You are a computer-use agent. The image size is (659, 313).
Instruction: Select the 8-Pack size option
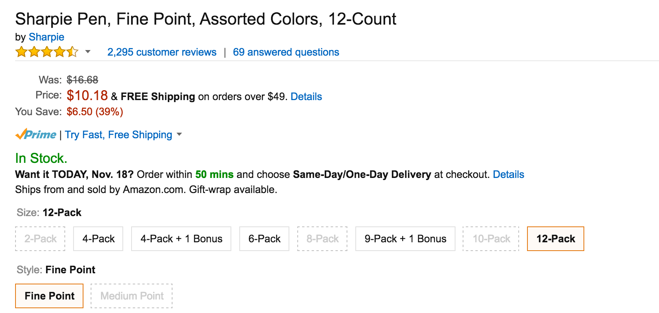click(322, 239)
